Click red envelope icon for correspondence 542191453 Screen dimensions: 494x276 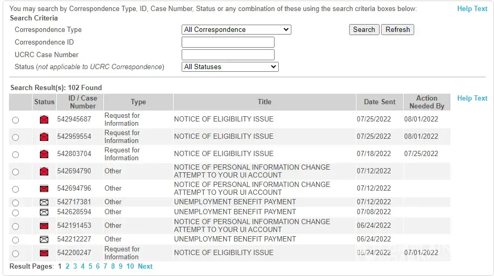coord(44,226)
